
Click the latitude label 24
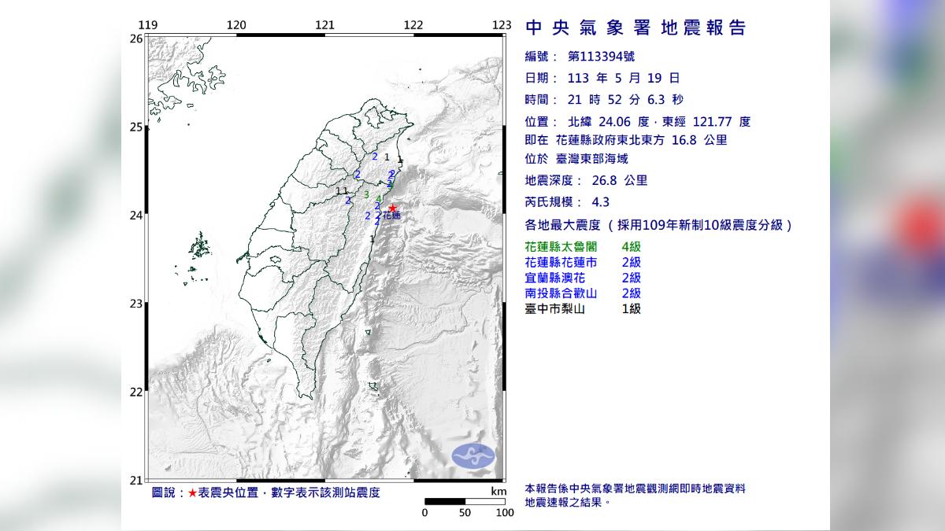pyautogui.click(x=135, y=216)
